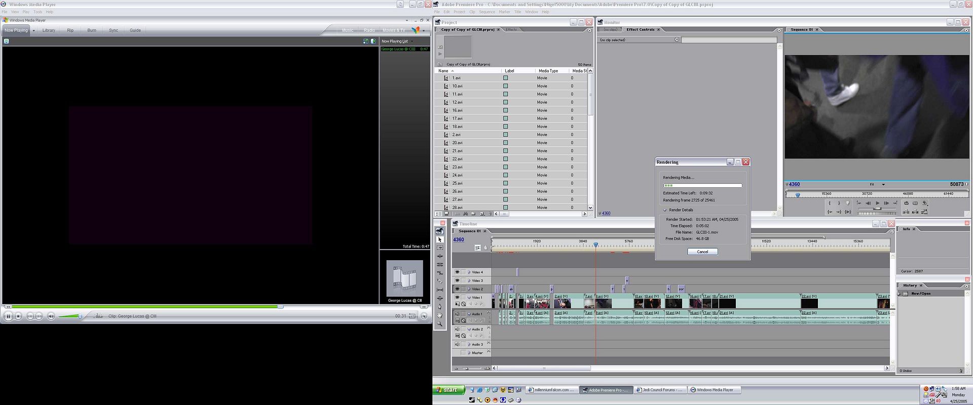Open Jedi Council Forums taskbar item
Screen dimensions: 973x405
tap(661, 390)
